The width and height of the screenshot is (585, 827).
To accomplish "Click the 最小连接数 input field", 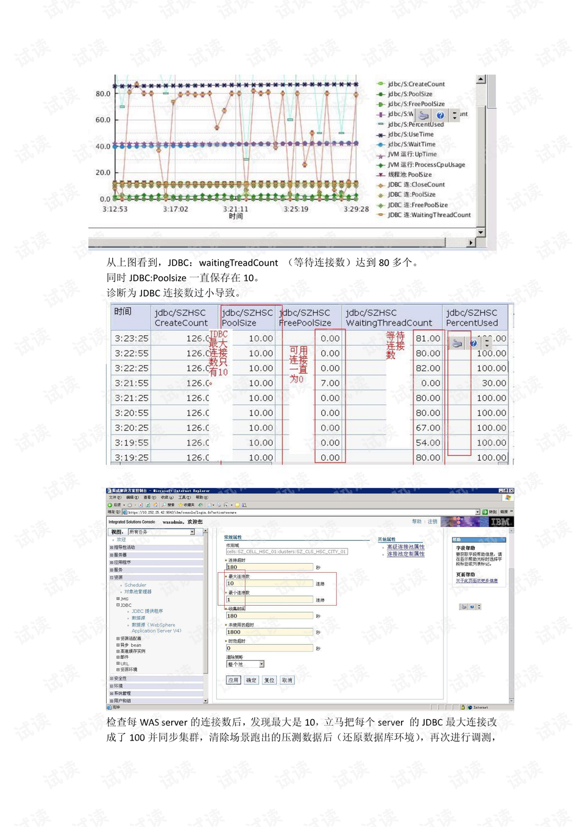I will (x=269, y=600).
